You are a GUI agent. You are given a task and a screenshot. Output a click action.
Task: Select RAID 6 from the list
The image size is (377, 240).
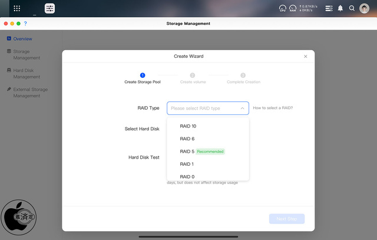click(x=187, y=139)
